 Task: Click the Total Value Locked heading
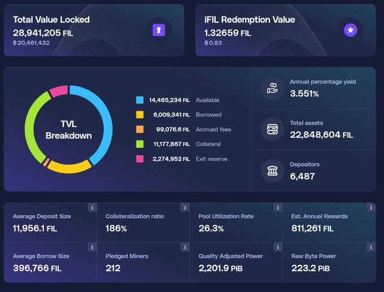[x=51, y=20]
